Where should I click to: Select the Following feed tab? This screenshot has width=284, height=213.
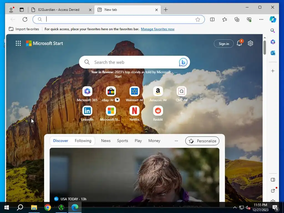coord(83,141)
